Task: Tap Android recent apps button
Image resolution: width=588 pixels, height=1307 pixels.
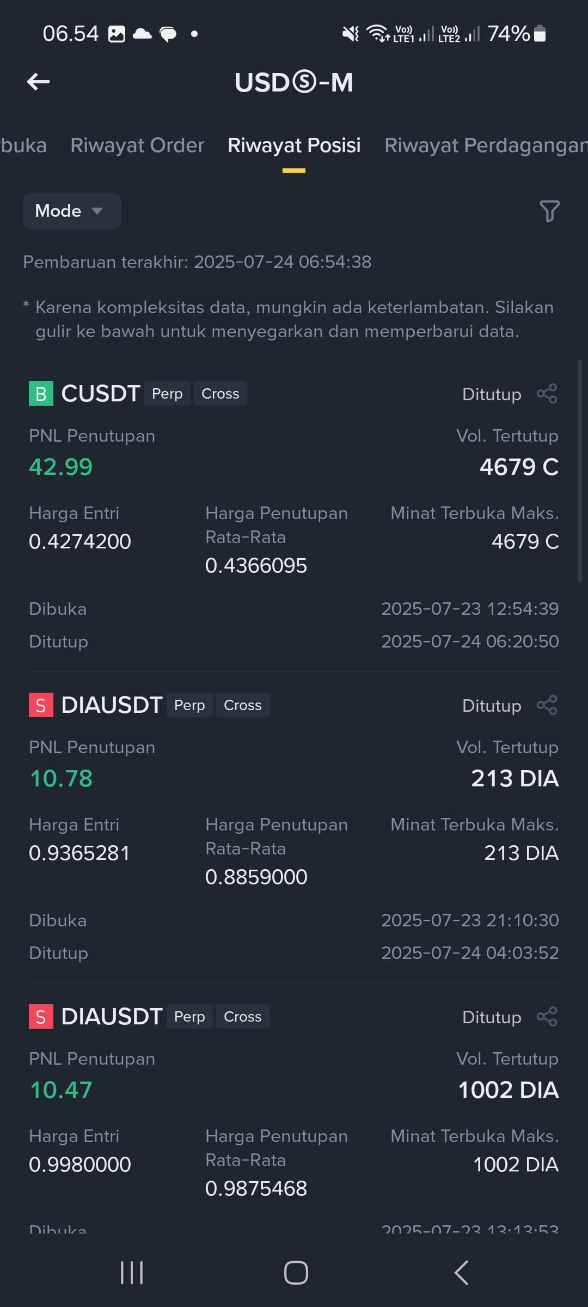Action: pos(132,1273)
